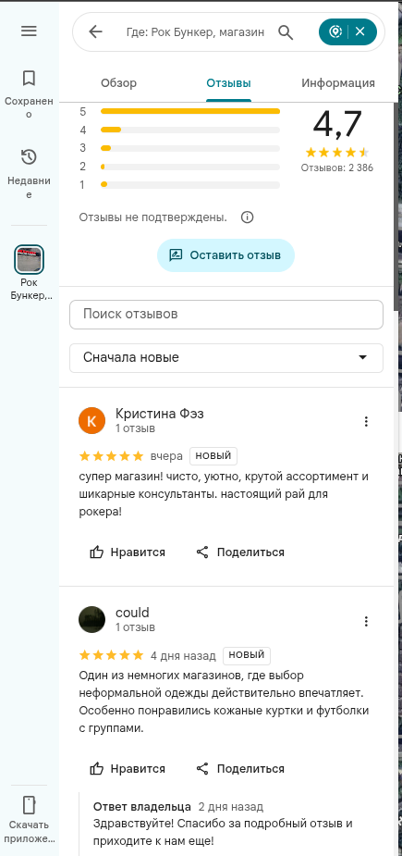Screen dimensions: 402x856
Task: Clear the nearby search filter chip
Action: tap(359, 31)
